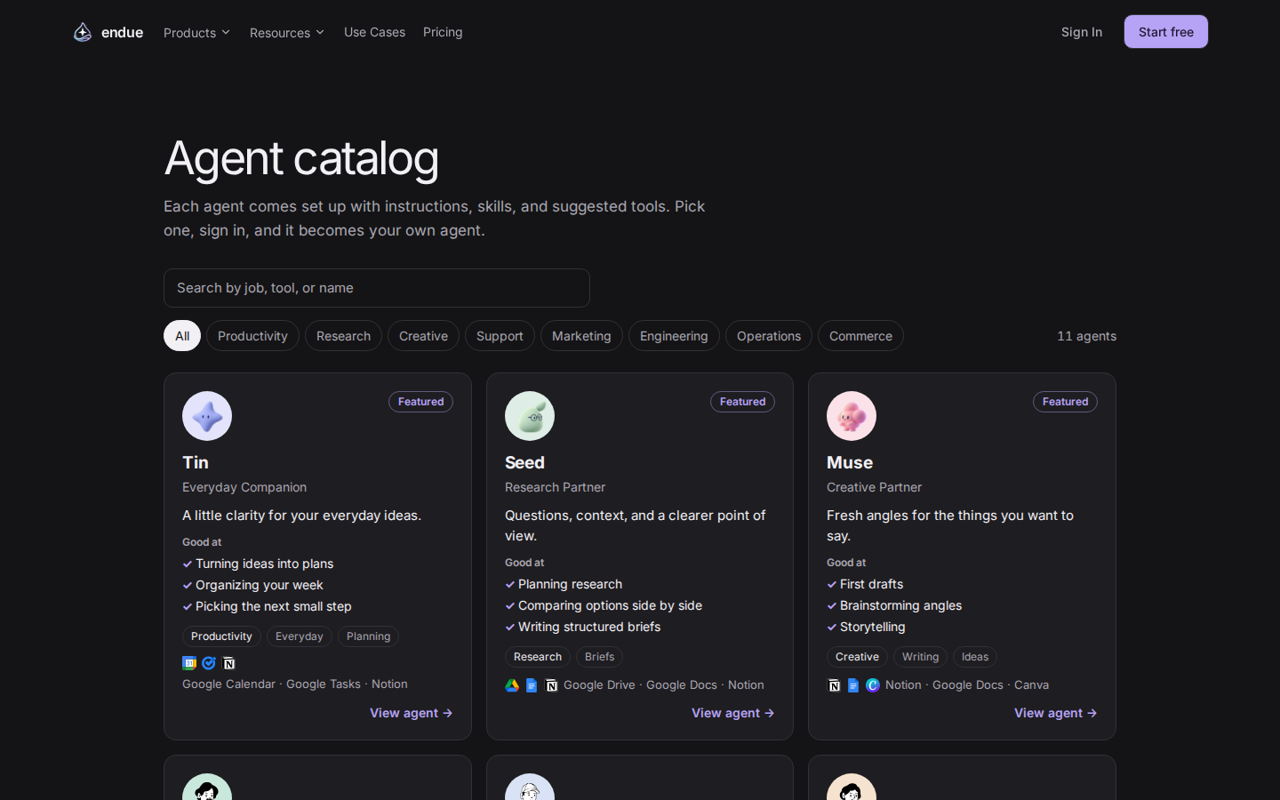Click Canva icon in Muse card

pyautogui.click(x=873, y=685)
